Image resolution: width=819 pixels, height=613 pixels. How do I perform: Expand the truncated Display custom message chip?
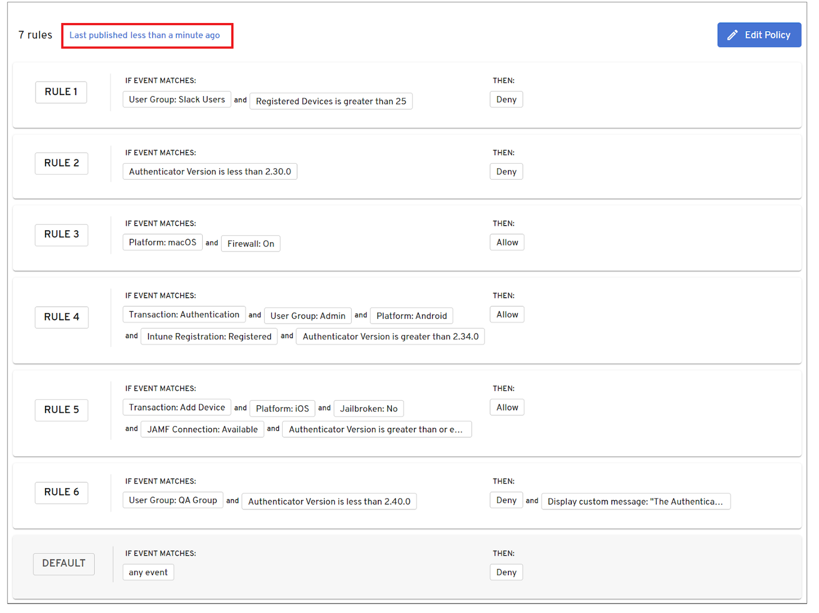tap(635, 502)
